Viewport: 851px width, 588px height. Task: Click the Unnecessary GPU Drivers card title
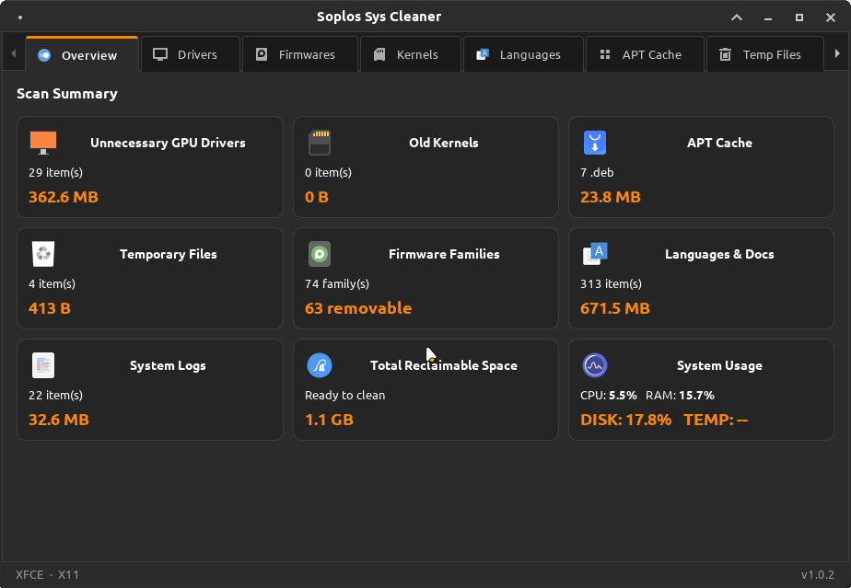tap(168, 143)
